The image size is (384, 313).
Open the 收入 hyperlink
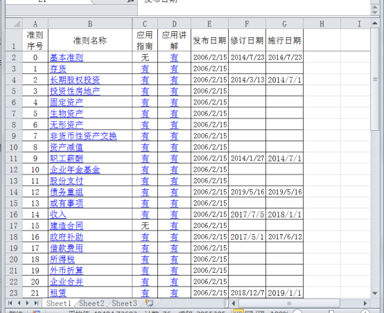point(58,215)
